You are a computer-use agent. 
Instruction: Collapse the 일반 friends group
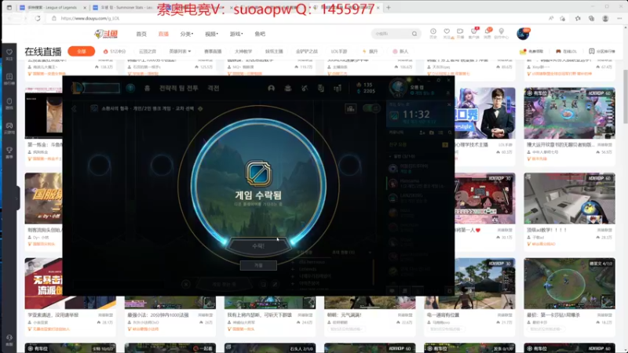point(390,156)
